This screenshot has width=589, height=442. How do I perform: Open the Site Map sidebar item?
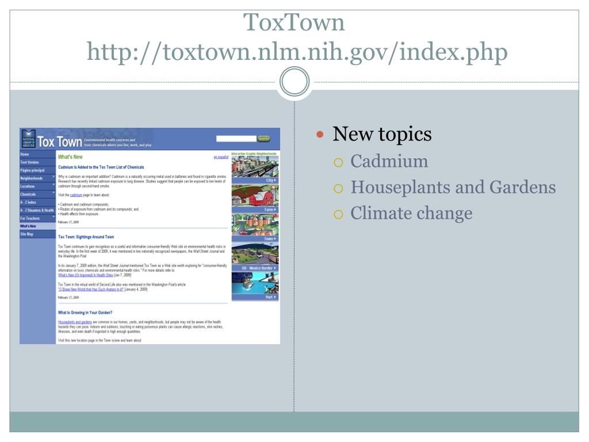tap(37, 234)
